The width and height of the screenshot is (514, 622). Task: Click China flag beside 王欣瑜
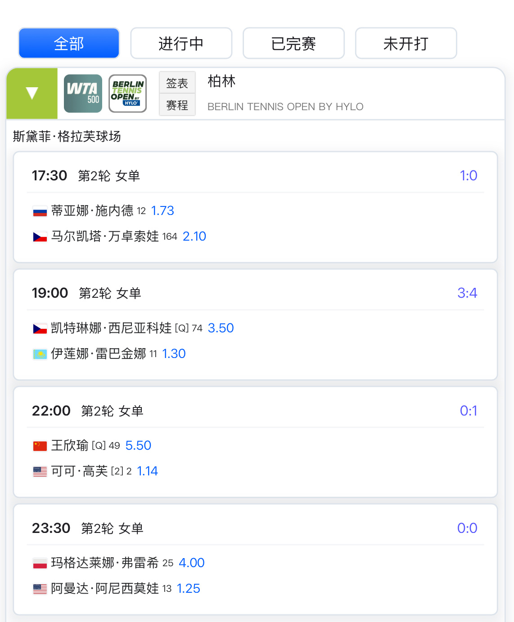[40, 446]
